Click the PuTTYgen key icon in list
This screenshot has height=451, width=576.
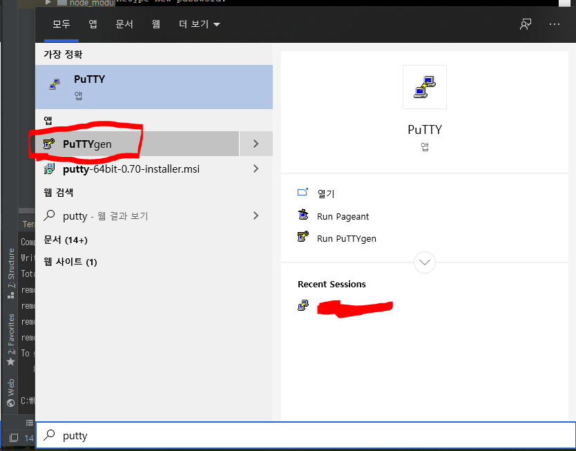click(x=49, y=144)
